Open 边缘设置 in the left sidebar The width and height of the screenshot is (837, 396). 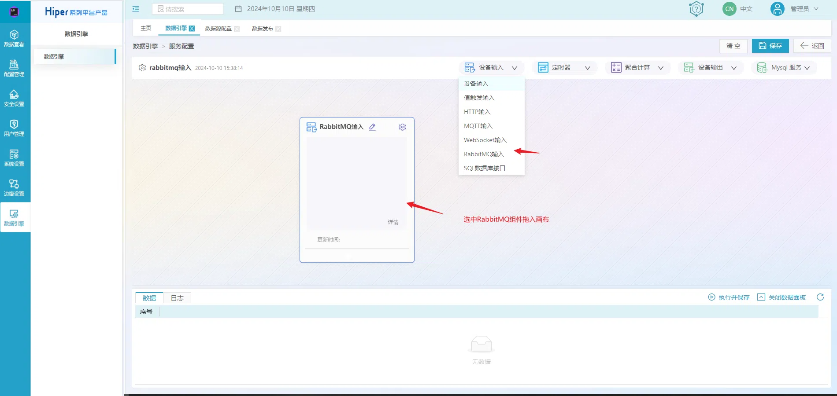(x=14, y=188)
